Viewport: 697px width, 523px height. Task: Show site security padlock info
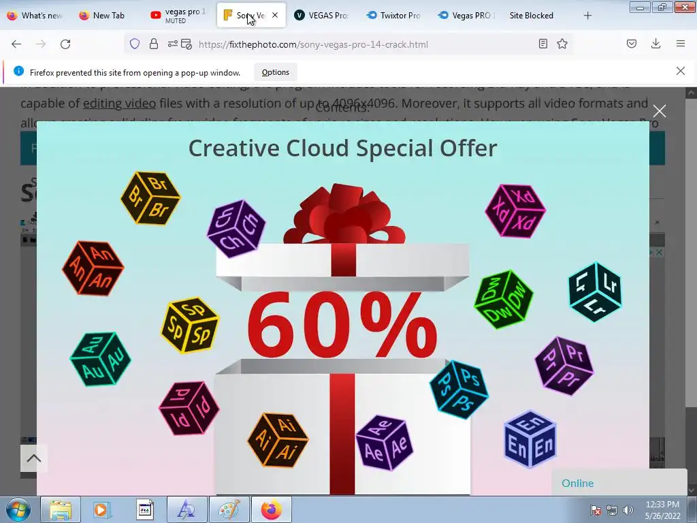click(154, 44)
